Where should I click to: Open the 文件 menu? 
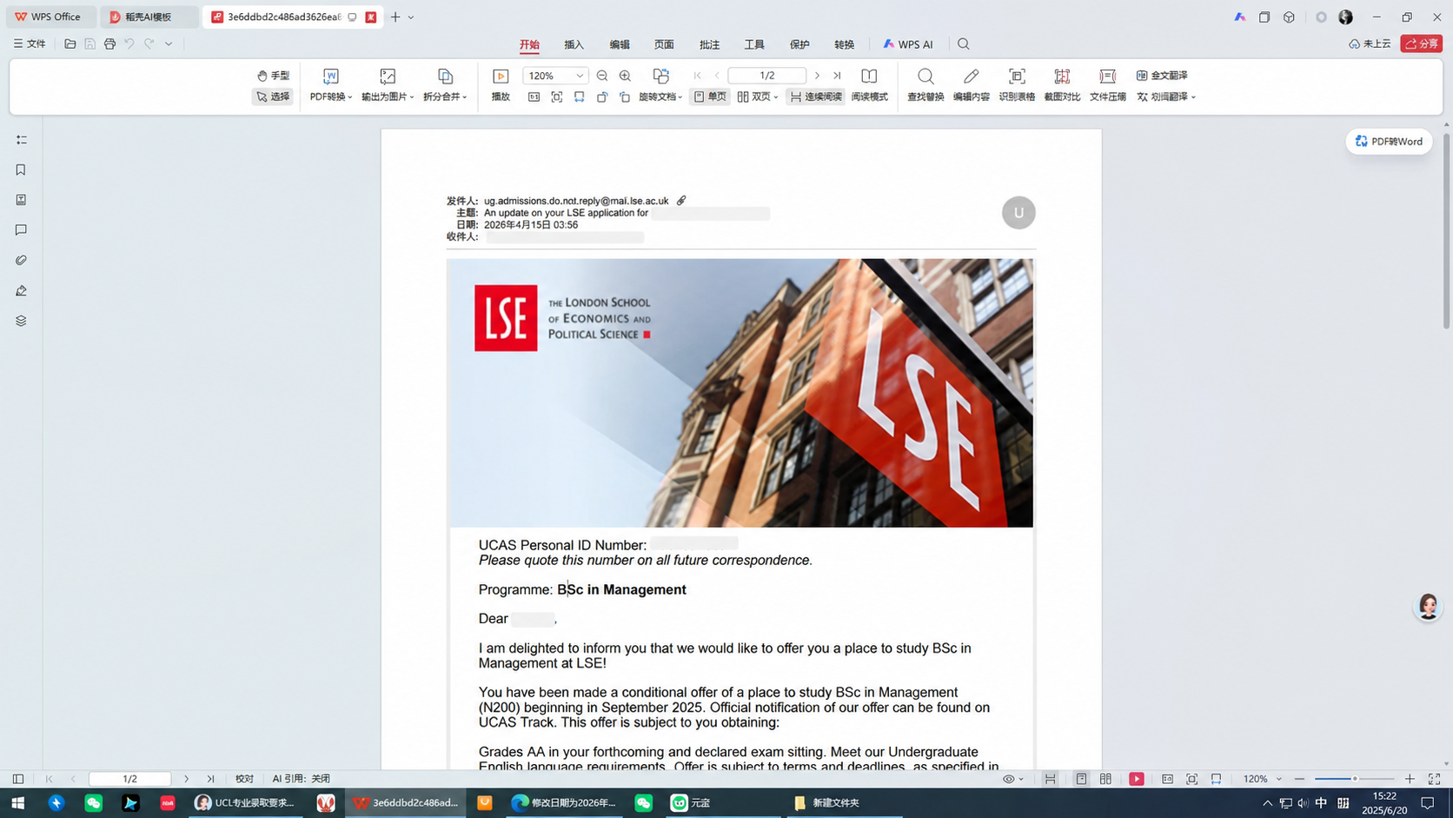30,43
